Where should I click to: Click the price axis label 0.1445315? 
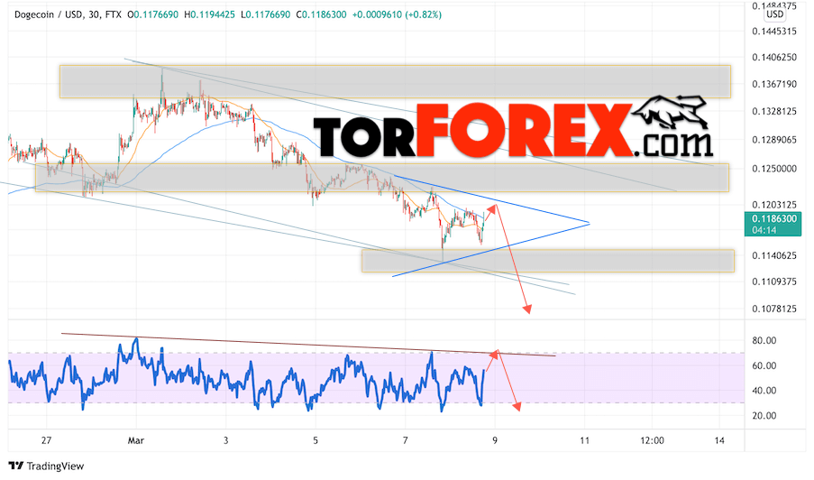pyautogui.click(x=774, y=32)
